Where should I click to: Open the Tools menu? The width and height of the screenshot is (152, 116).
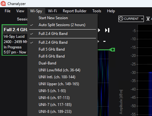click(97, 11)
